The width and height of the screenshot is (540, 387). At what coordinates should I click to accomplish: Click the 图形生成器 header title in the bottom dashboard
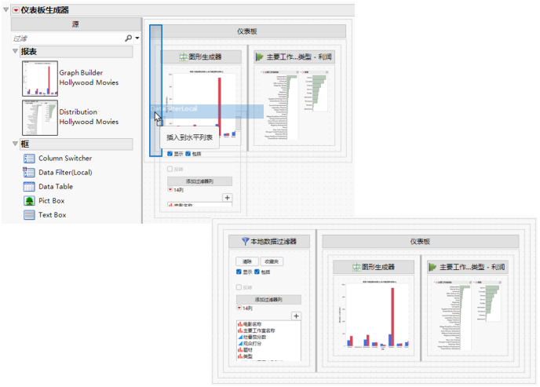tap(378, 267)
